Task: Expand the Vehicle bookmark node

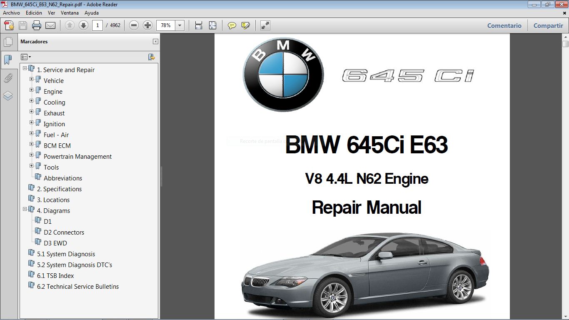Action: [x=32, y=79]
